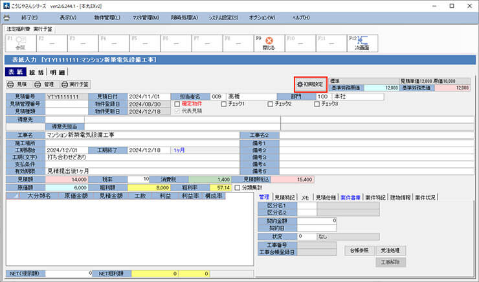Click the 受注処理 button
The width and height of the screenshot is (479, 282).
393,249
